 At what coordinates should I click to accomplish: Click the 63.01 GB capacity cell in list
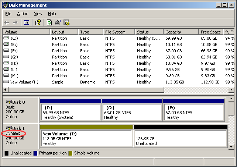pyautogui.click(x=174, y=57)
